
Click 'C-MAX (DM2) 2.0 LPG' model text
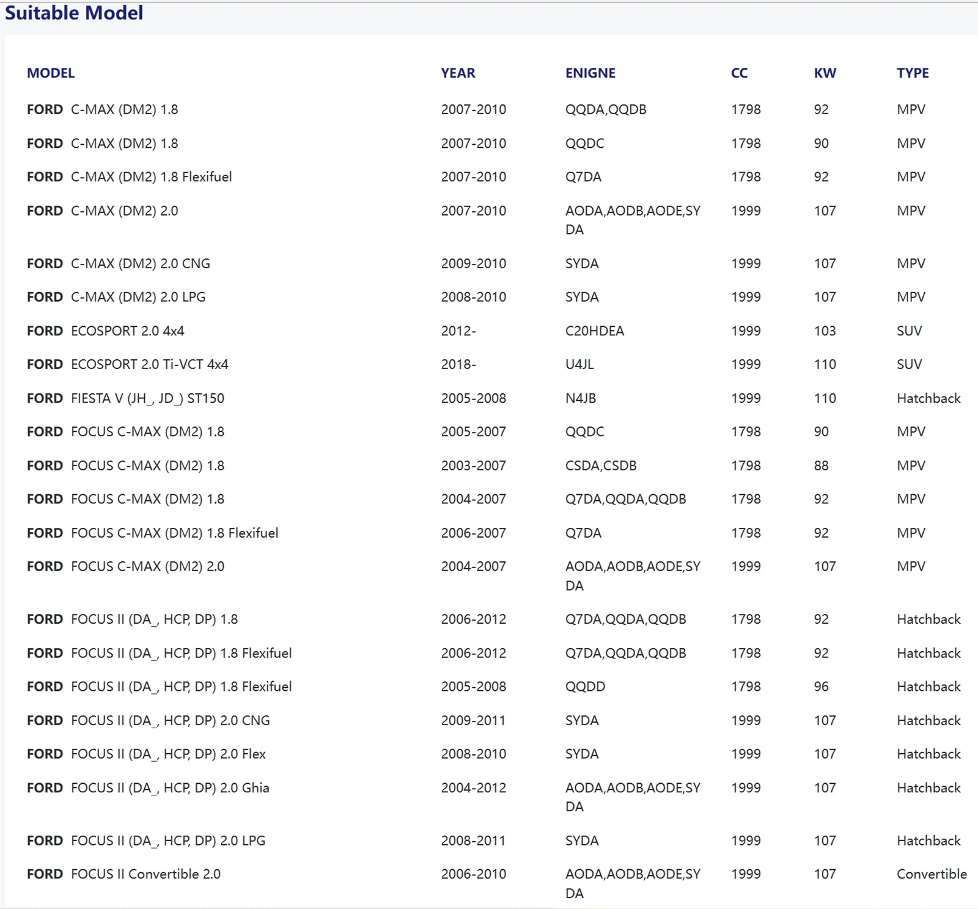click(x=138, y=298)
